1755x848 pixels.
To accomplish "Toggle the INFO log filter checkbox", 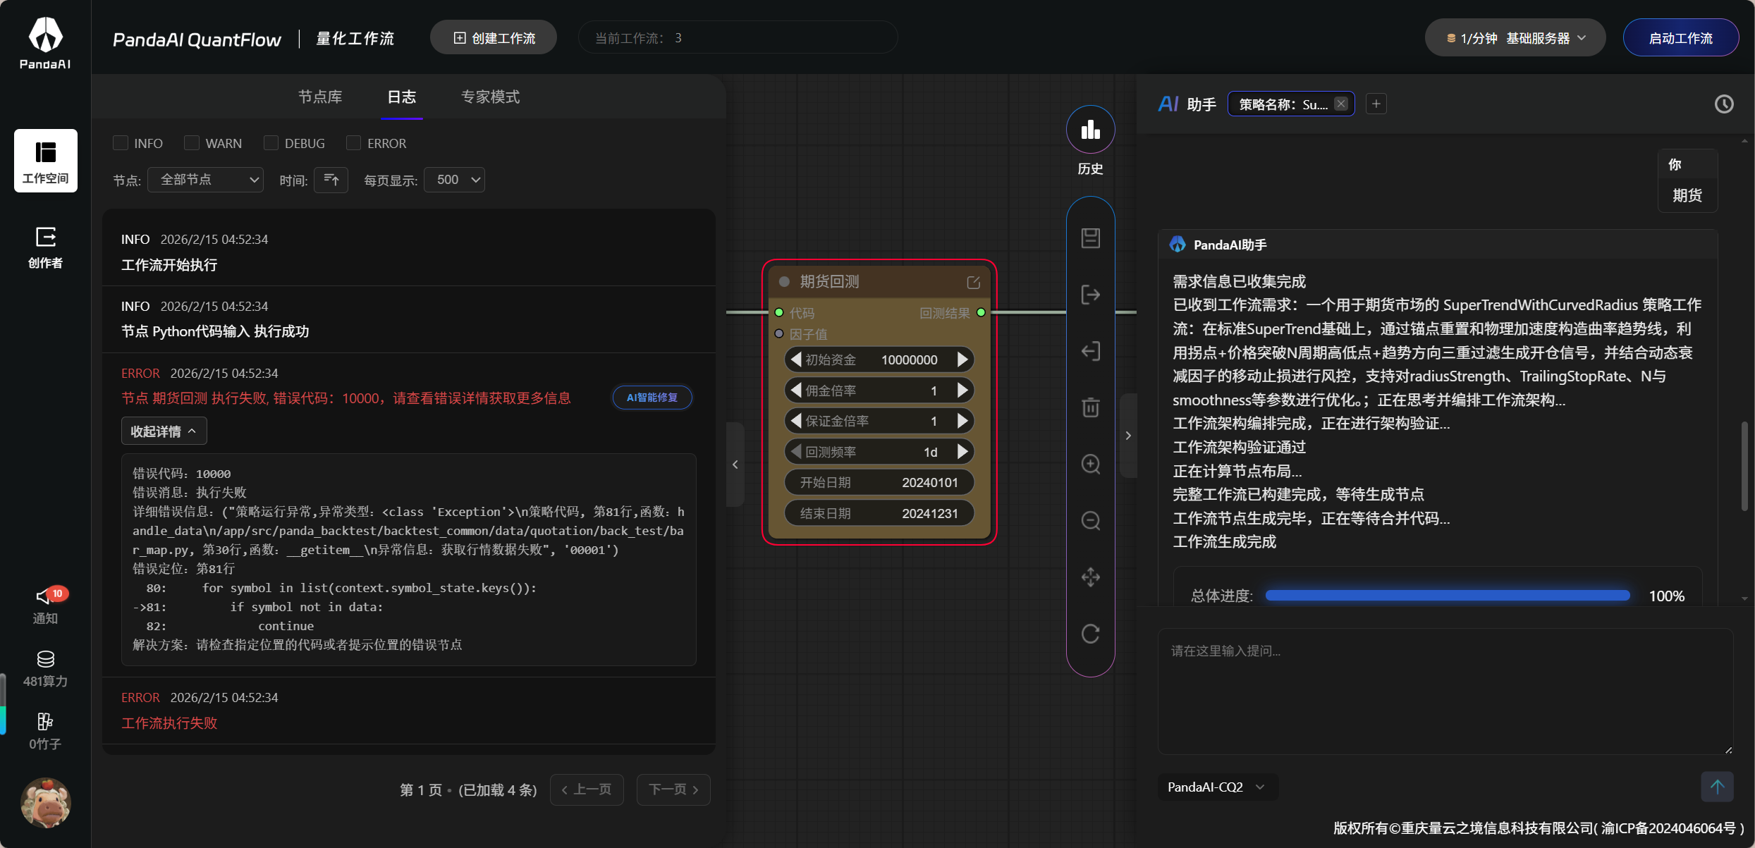I will [x=121, y=143].
